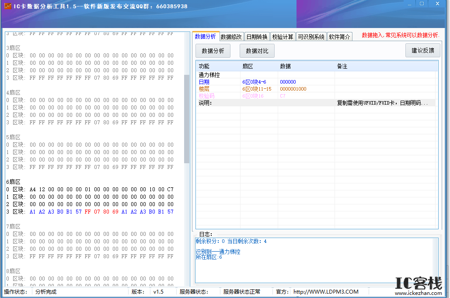Minimize the IC卡数据分析工具 window

(x=409, y=4)
